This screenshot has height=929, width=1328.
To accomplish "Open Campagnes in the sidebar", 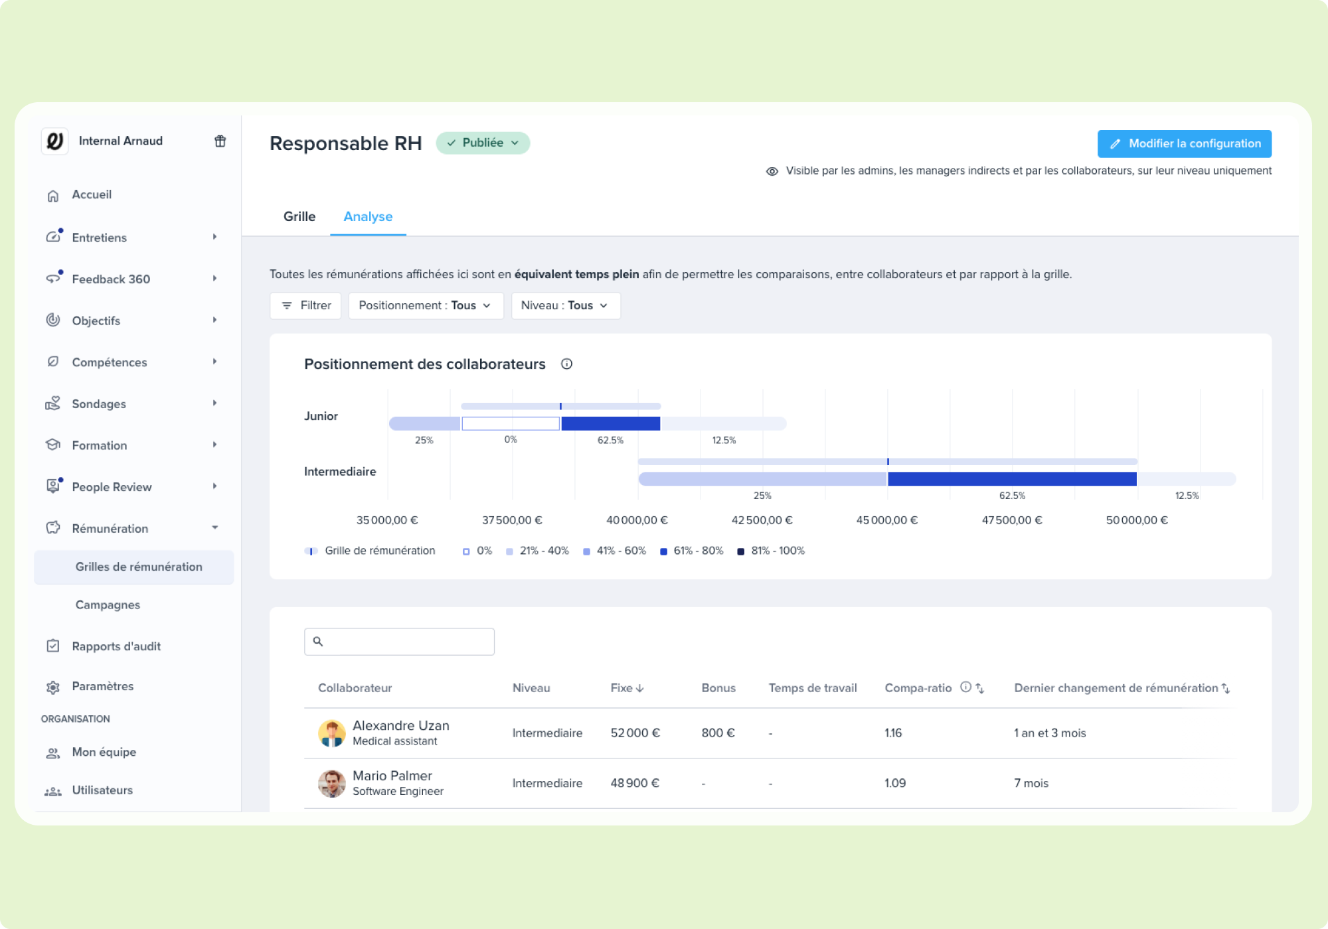I will pyautogui.click(x=108, y=605).
